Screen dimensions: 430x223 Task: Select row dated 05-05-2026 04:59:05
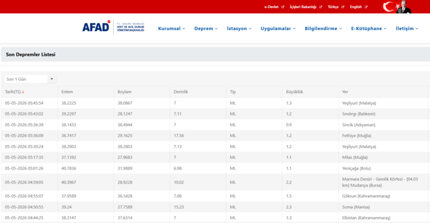215,182
